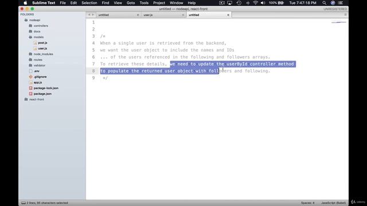The height and width of the screenshot is (206, 367).
Task: Click the package-lock.json file icon
Action: (30, 88)
